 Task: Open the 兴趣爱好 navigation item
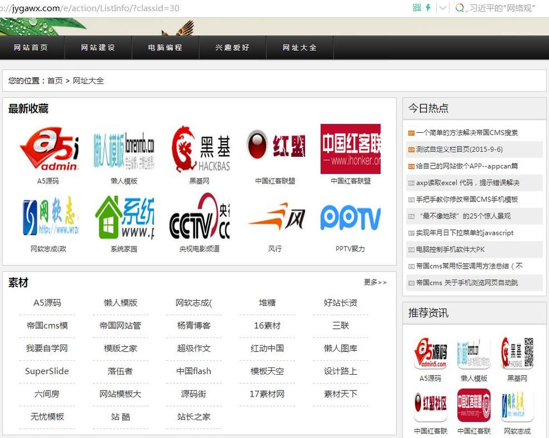pos(232,48)
